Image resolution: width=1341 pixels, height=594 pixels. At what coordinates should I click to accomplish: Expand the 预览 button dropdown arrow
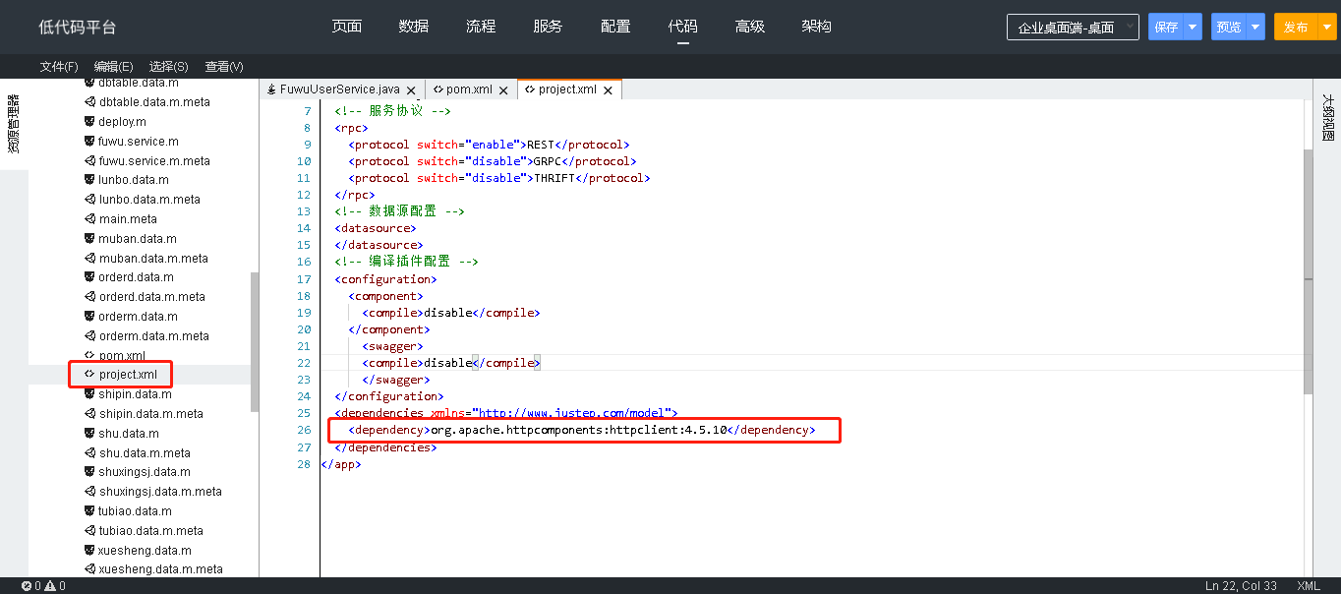(1255, 28)
